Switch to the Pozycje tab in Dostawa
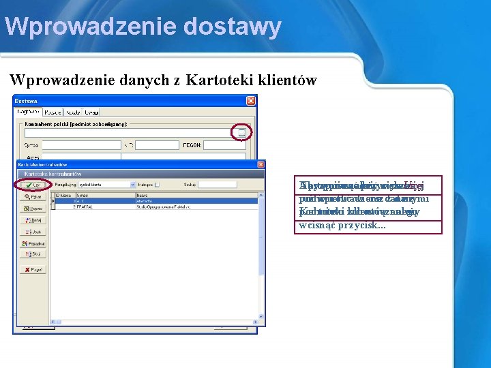Viewport: 491px width, 368px height. (53, 112)
